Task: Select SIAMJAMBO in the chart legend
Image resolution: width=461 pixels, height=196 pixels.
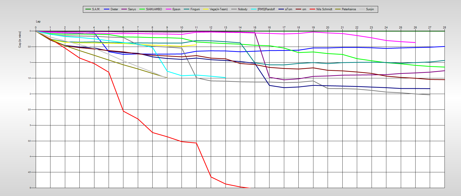Action: coord(154,9)
